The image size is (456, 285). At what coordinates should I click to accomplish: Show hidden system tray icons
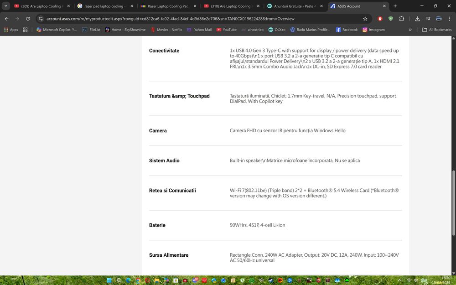coord(399,280)
